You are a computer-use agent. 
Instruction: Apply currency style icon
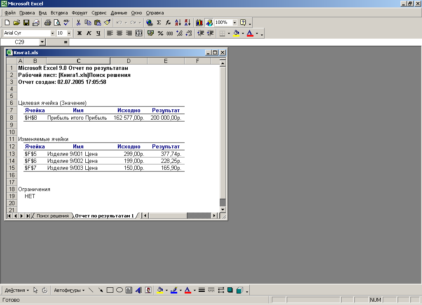click(x=151, y=33)
